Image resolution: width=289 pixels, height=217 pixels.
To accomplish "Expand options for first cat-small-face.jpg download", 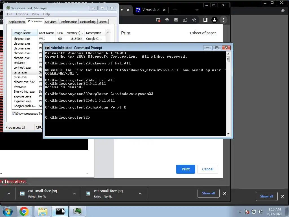I will (75, 194).
